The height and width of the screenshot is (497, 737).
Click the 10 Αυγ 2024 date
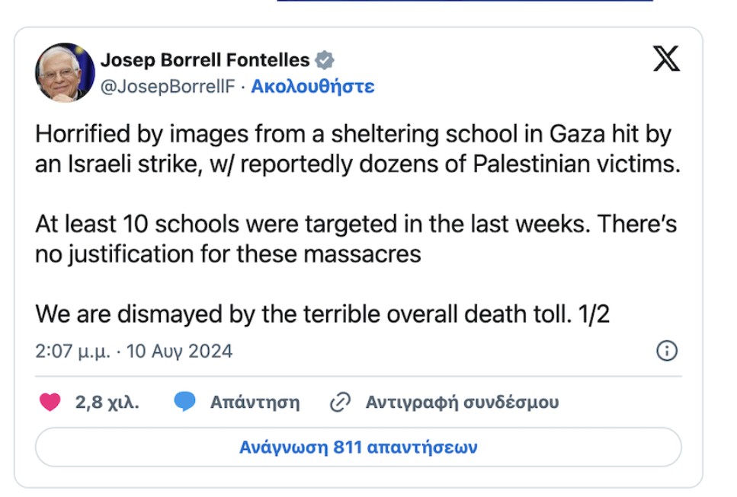click(x=179, y=351)
